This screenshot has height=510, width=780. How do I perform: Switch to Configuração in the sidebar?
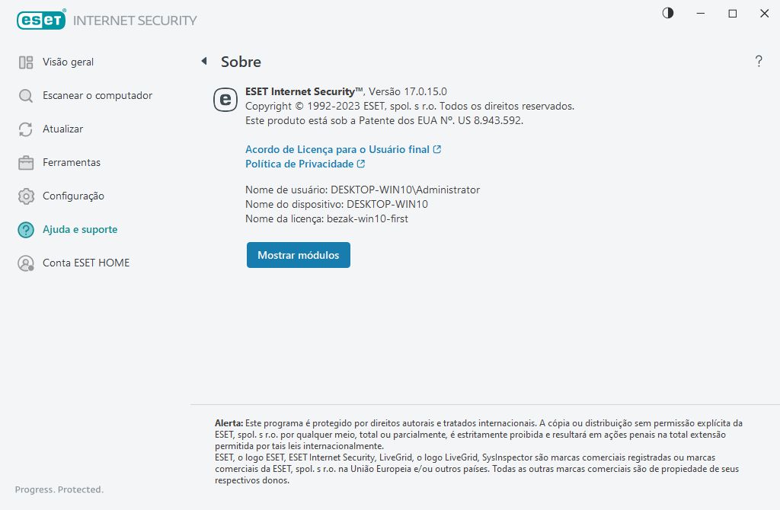73,196
